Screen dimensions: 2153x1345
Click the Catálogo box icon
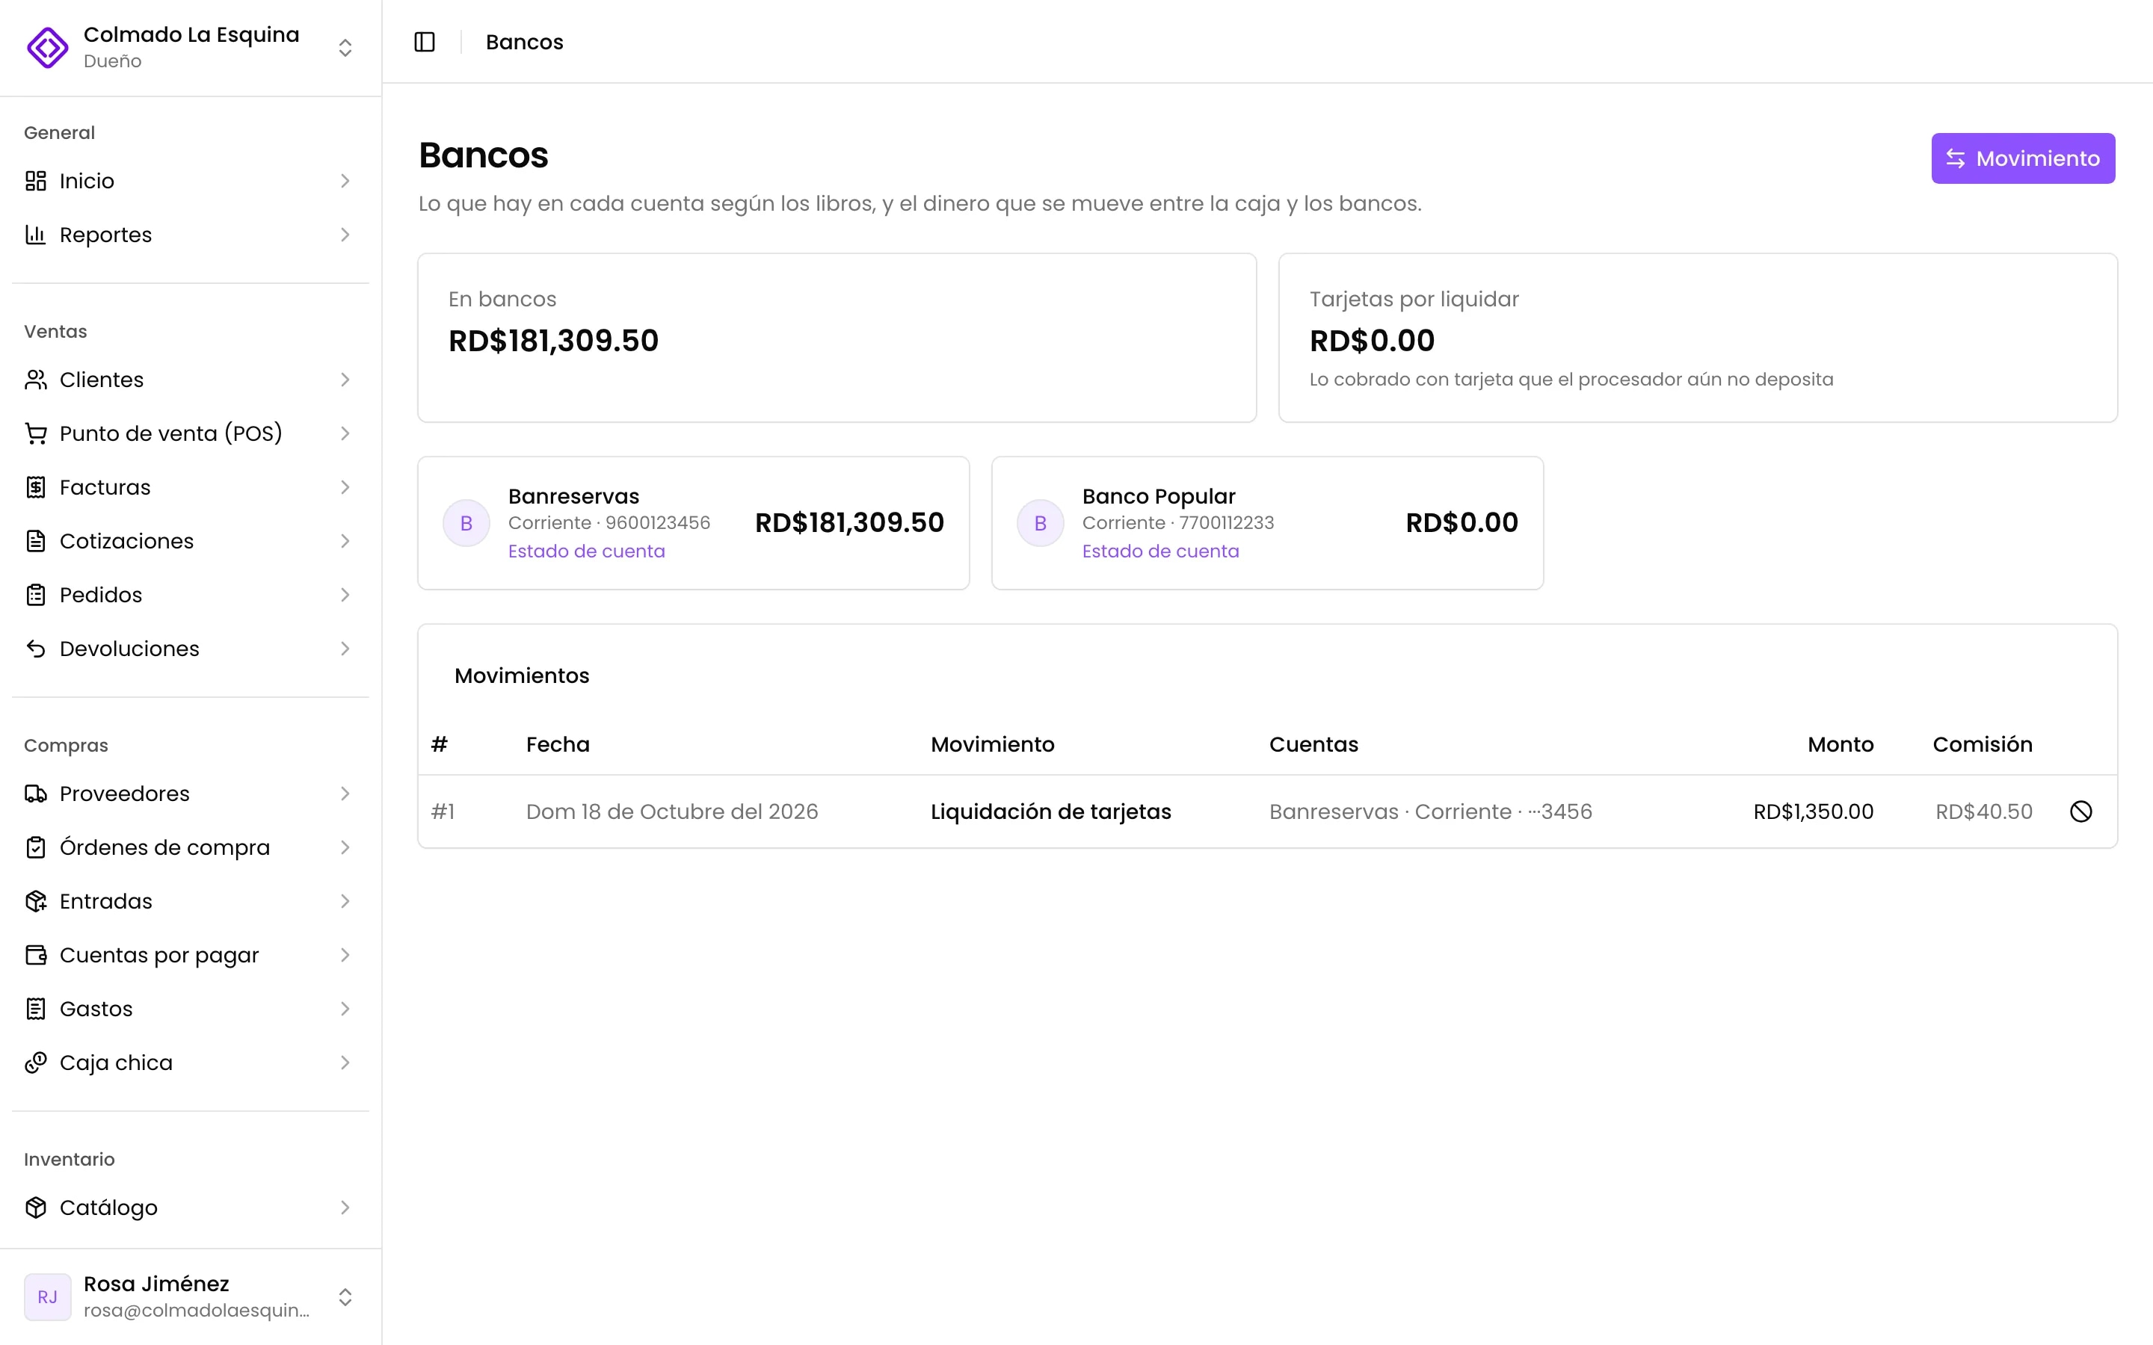click(36, 1207)
